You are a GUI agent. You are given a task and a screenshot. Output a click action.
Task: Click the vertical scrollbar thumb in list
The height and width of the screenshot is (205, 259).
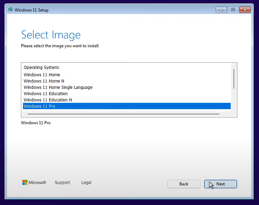(234, 79)
